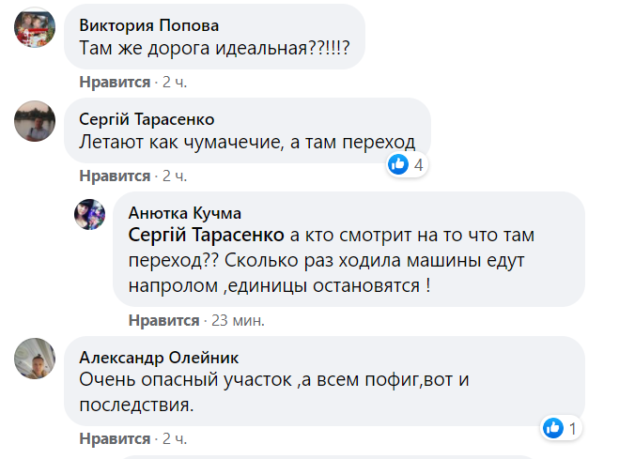Click the like reaction icon showing 4
Screen dimensions: 619x459
(x=399, y=165)
